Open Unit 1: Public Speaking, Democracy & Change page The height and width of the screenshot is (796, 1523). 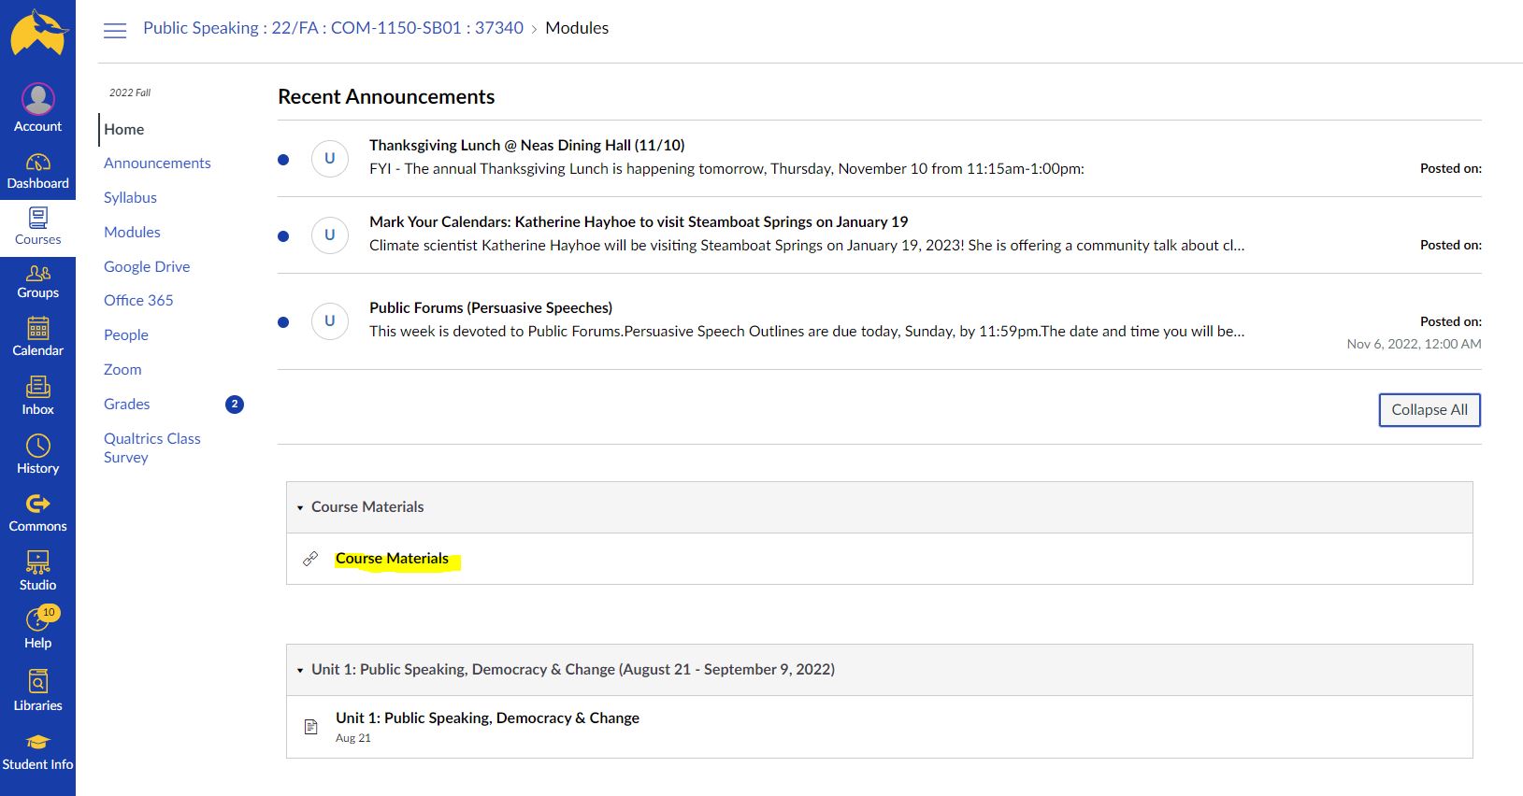point(487,718)
